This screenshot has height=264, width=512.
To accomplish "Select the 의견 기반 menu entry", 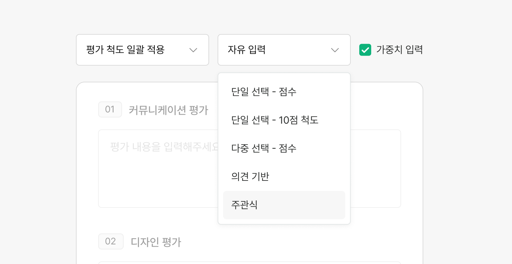I will pyautogui.click(x=250, y=177).
